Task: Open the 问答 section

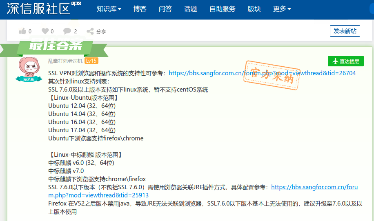Action: tap(165, 9)
